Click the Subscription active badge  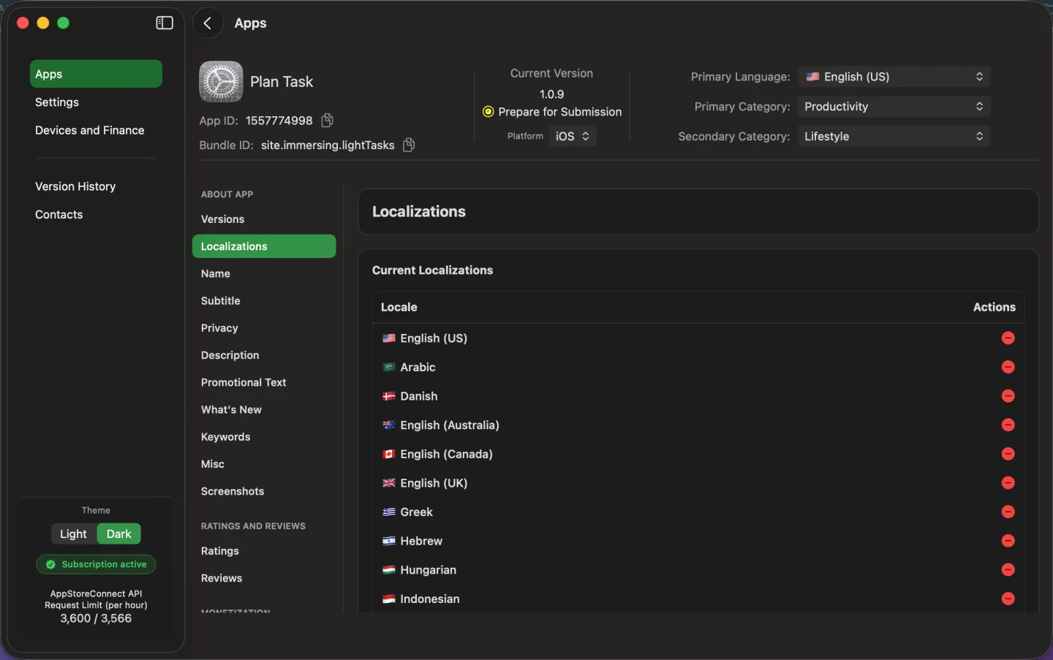[x=96, y=564]
